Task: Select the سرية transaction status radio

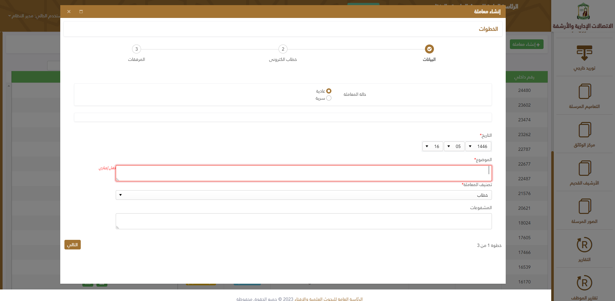Action: tap(328, 98)
